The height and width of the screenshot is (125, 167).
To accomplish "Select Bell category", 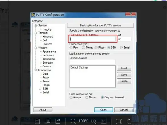I will point(45,40).
